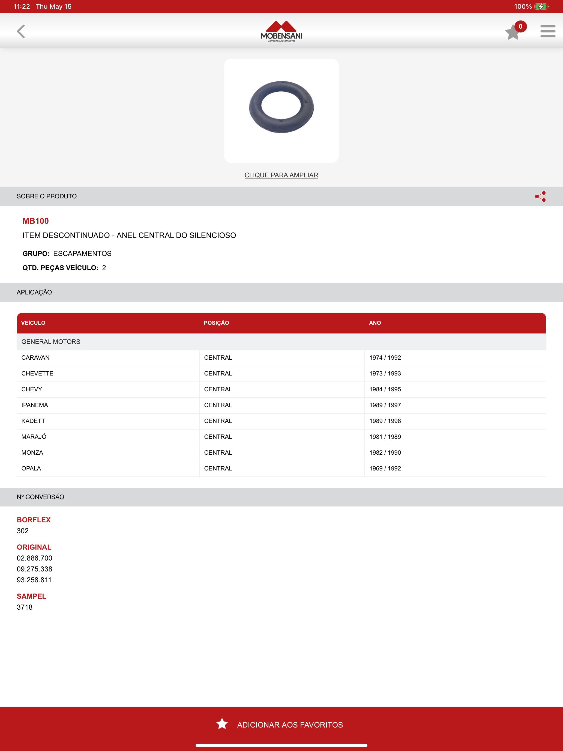Select the MARAJÓ vehicle cell
Viewport: 563px width, 751px height.
108,437
